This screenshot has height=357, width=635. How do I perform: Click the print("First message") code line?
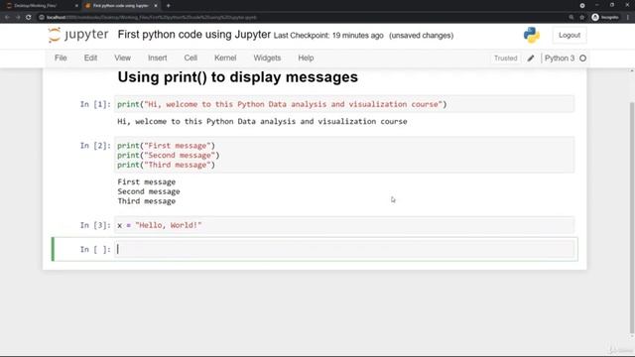coord(166,146)
